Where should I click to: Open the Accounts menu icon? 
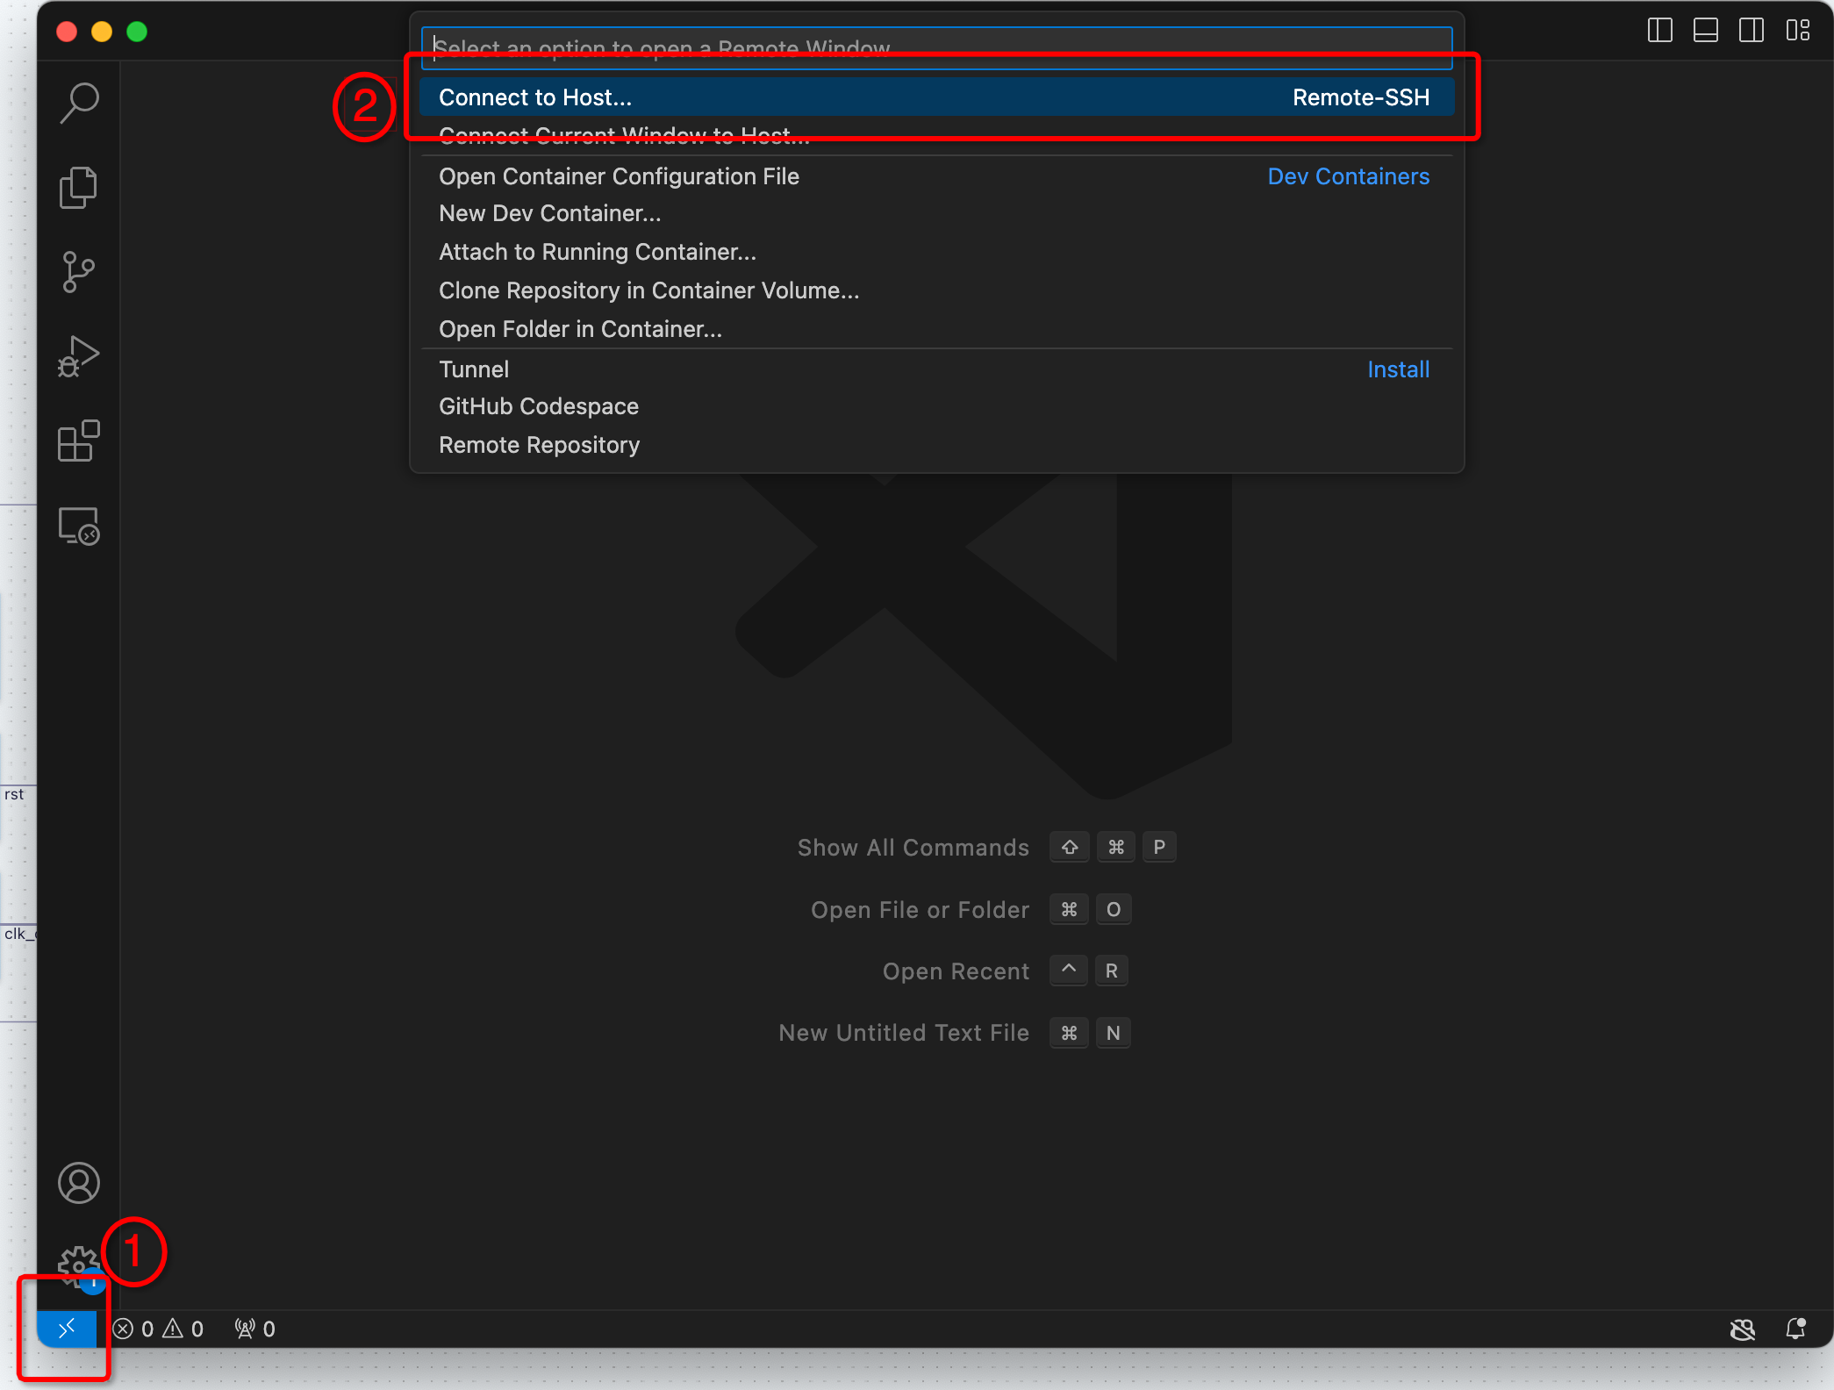[x=79, y=1183]
